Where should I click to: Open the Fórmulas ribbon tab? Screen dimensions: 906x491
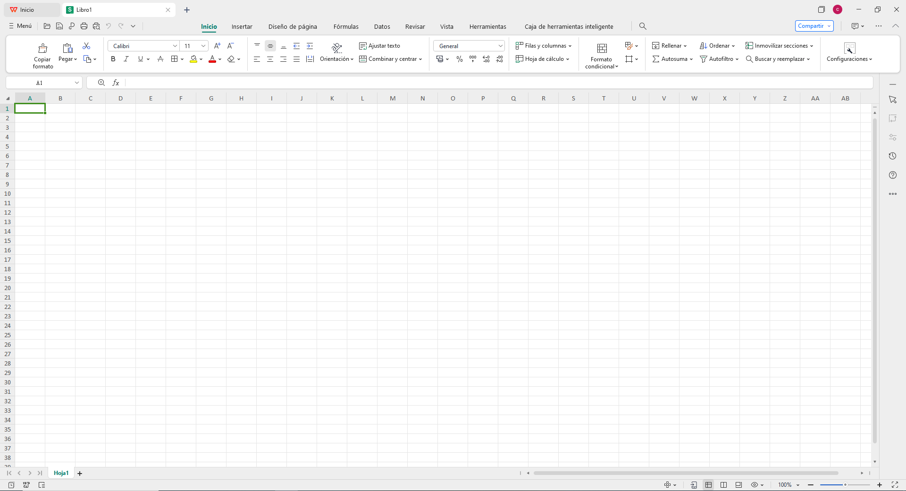pyautogui.click(x=345, y=26)
